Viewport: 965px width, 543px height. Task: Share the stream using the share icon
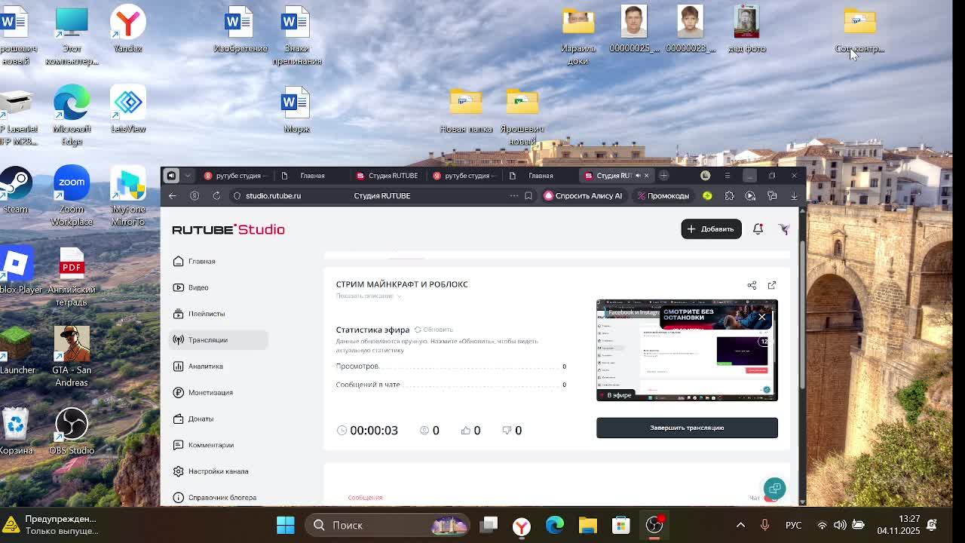(752, 285)
